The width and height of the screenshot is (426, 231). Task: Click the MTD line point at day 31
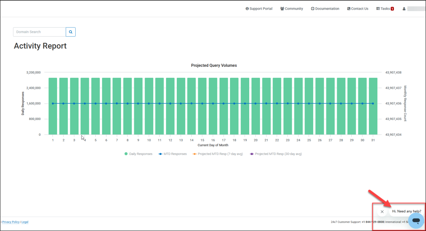[373, 104]
